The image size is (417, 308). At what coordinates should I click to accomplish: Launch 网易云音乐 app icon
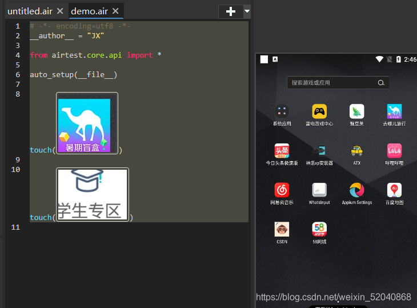pyautogui.click(x=282, y=190)
